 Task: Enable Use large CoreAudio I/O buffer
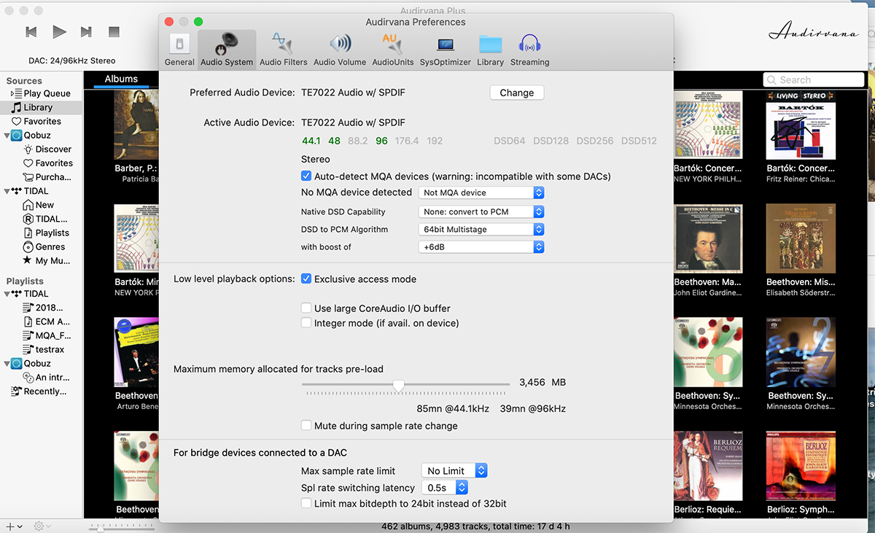[306, 308]
